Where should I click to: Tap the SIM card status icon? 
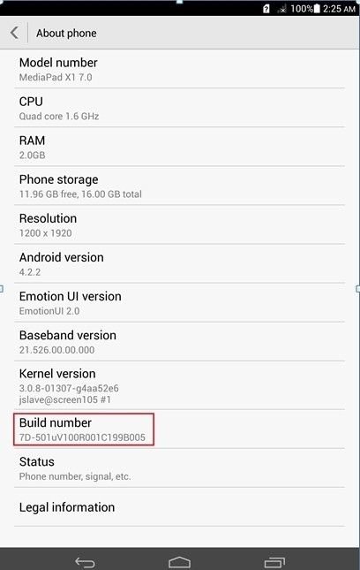click(x=266, y=9)
